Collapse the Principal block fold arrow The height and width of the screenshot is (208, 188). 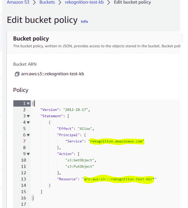point(28,135)
